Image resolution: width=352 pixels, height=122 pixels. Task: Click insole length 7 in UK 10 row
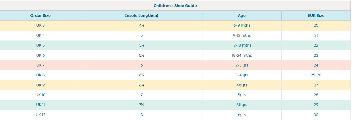click(x=141, y=95)
